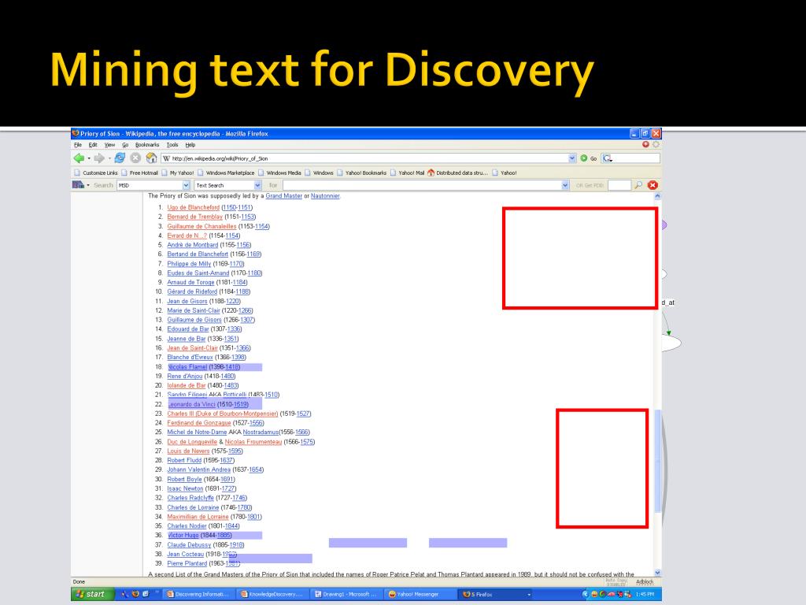The height and width of the screenshot is (605, 806).
Task: Open the Back history dropdown arrow
Action: 89,158
